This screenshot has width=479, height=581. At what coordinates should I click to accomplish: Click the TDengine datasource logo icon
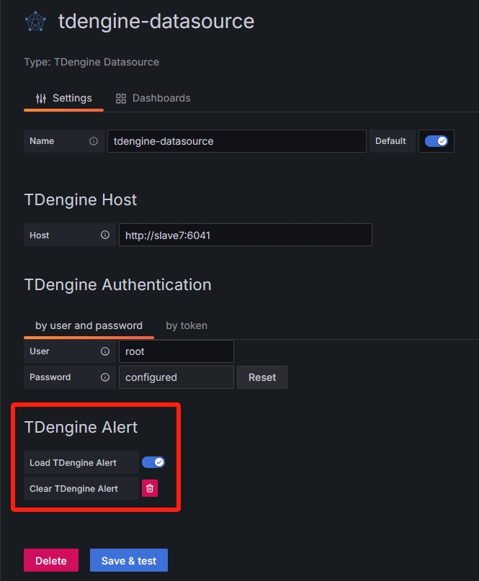[x=35, y=22]
